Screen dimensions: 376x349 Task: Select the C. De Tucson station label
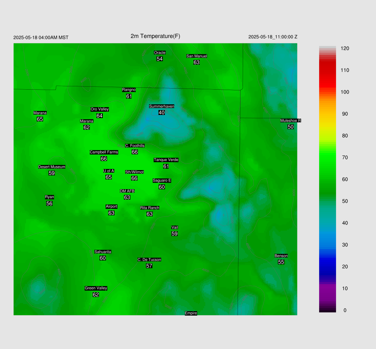[x=149, y=259]
